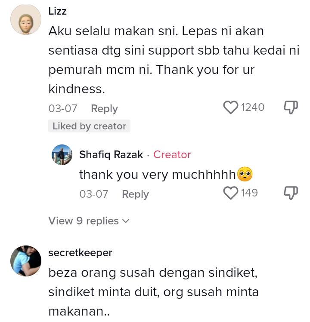Click the Creator badge label
The height and width of the screenshot is (322, 310).
pos(172,155)
